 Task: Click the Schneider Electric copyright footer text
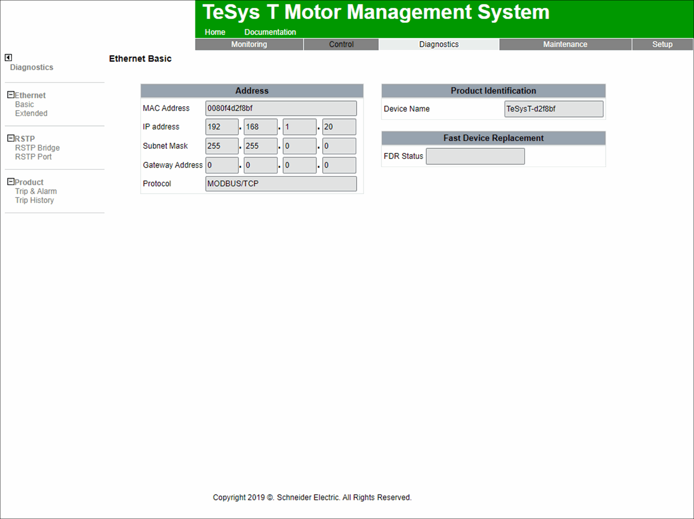click(312, 497)
